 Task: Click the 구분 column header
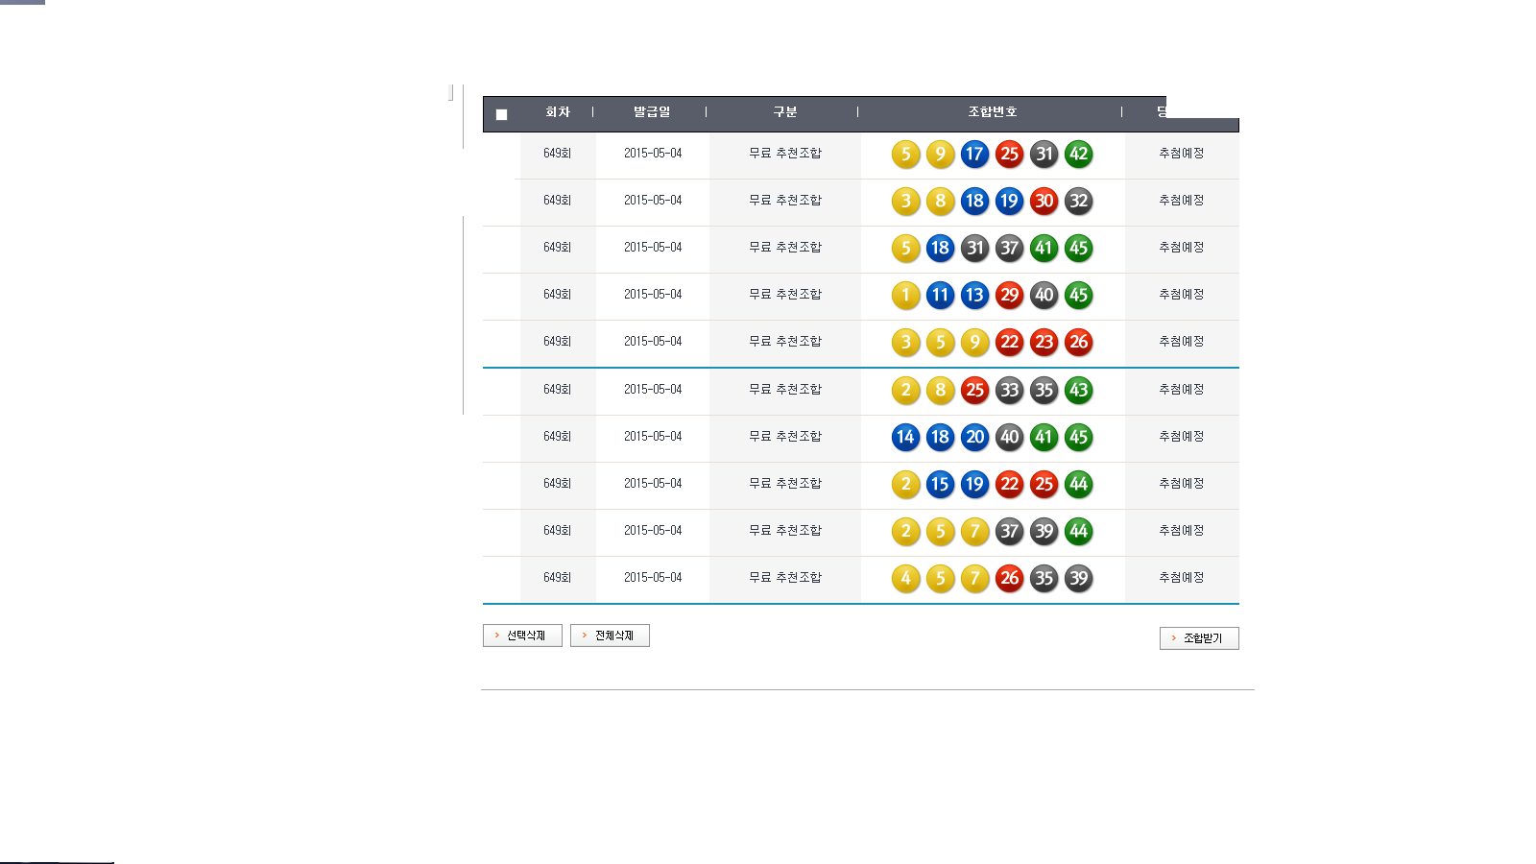pyautogui.click(x=785, y=112)
